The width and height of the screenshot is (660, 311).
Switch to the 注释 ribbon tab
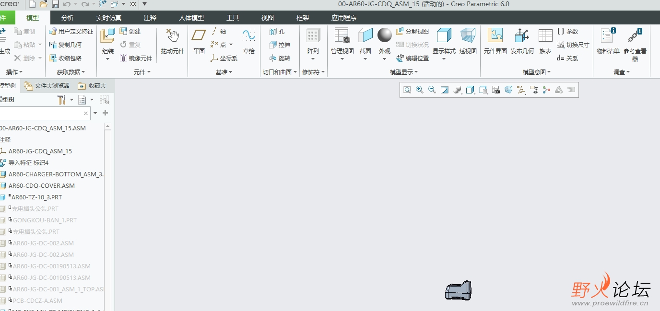(x=150, y=18)
